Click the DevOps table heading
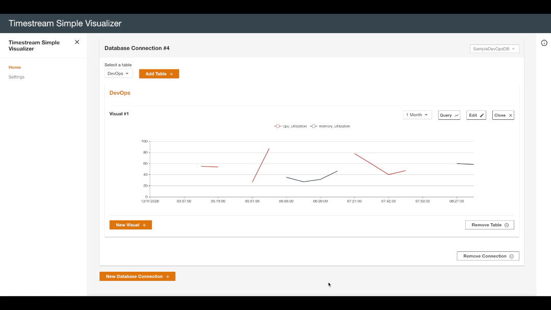551x310 pixels. [120, 93]
